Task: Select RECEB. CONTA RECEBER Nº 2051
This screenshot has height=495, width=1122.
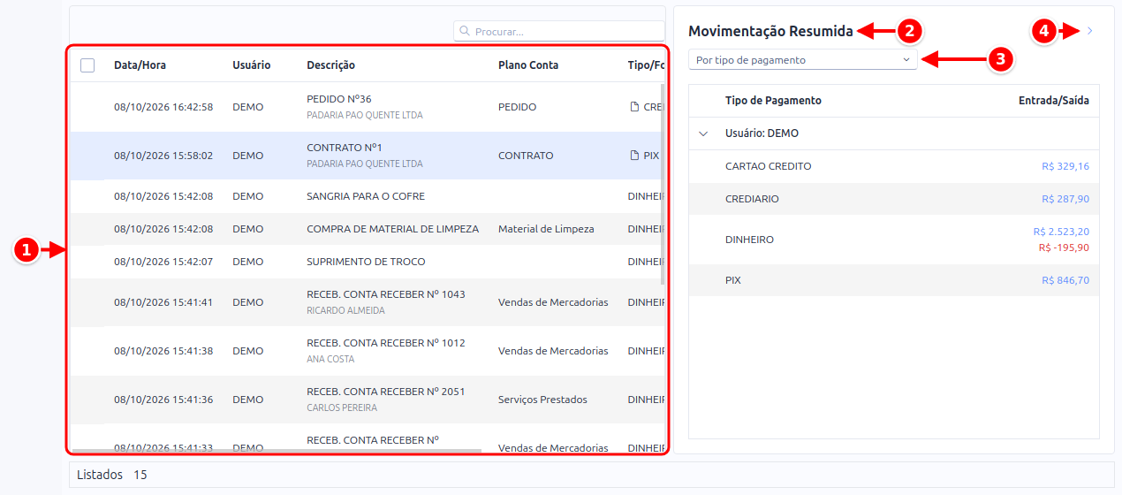Action: [x=386, y=392]
